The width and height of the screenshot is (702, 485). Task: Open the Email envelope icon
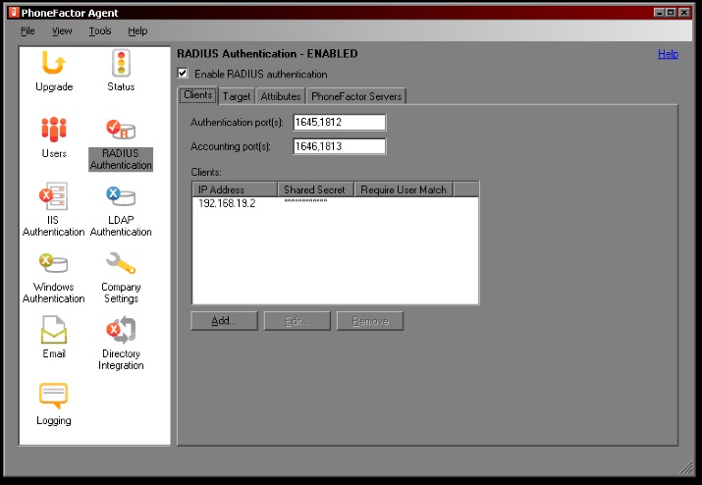point(54,331)
